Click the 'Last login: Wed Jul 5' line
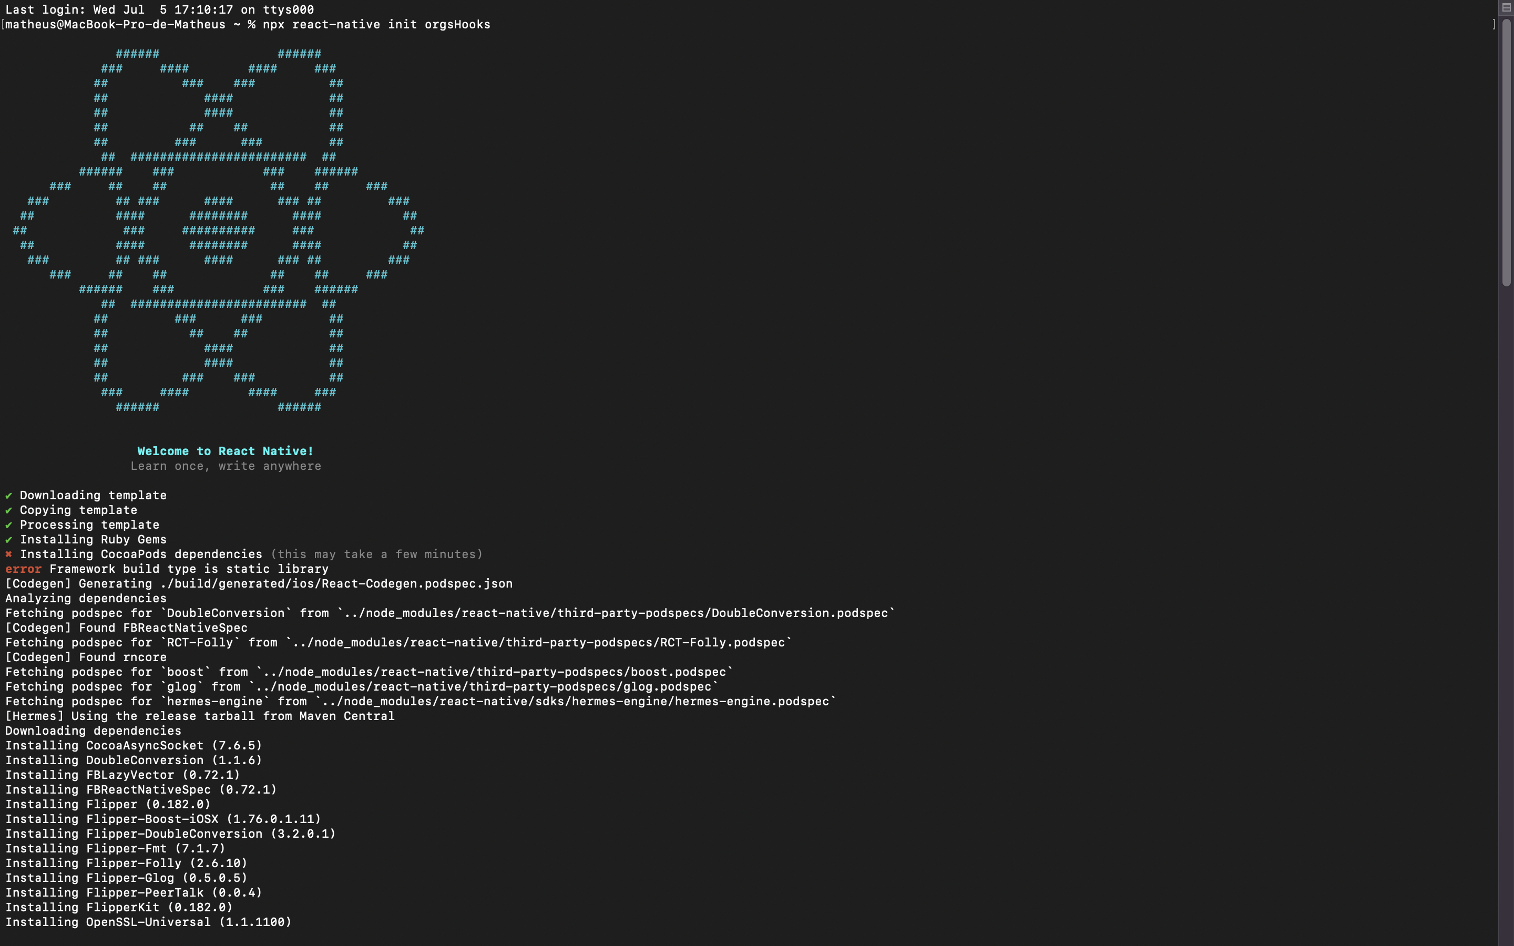 pyautogui.click(x=159, y=9)
